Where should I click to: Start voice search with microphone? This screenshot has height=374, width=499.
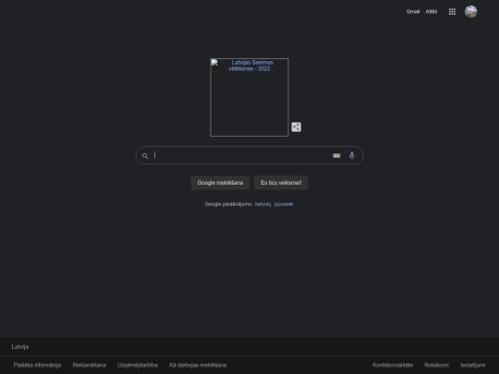[x=352, y=155]
